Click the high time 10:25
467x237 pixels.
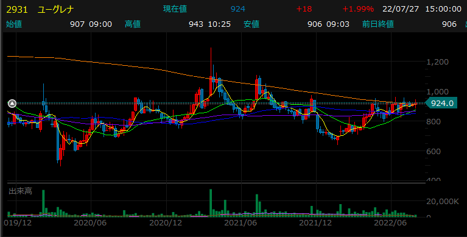pos(219,24)
